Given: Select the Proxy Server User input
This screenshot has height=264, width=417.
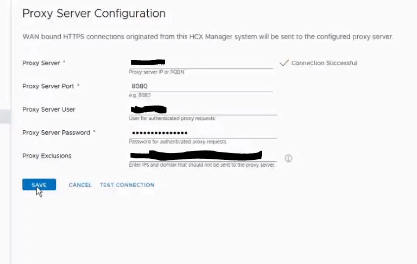Looking at the screenshot, I should [203, 110].
